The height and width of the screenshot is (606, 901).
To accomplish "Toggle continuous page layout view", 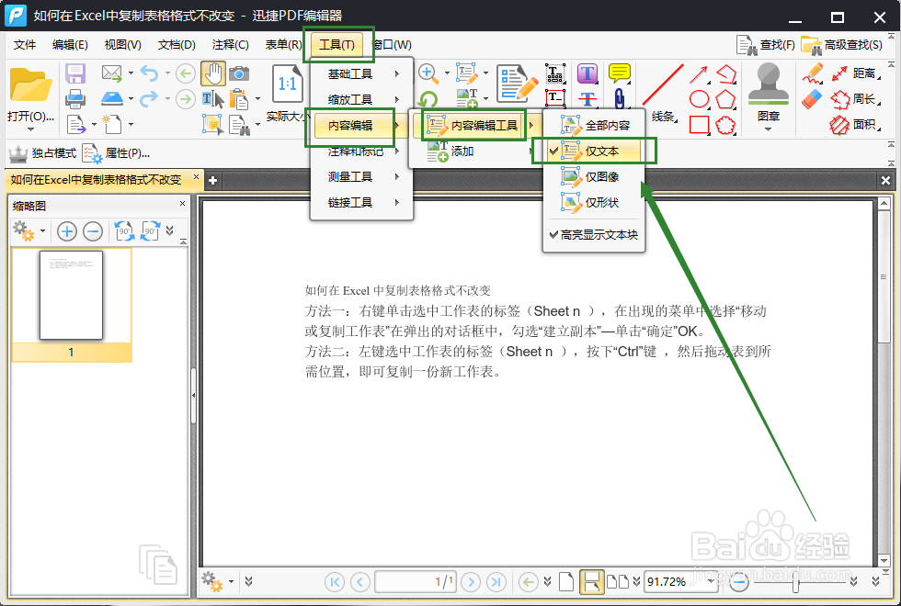I will coord(592,582).
